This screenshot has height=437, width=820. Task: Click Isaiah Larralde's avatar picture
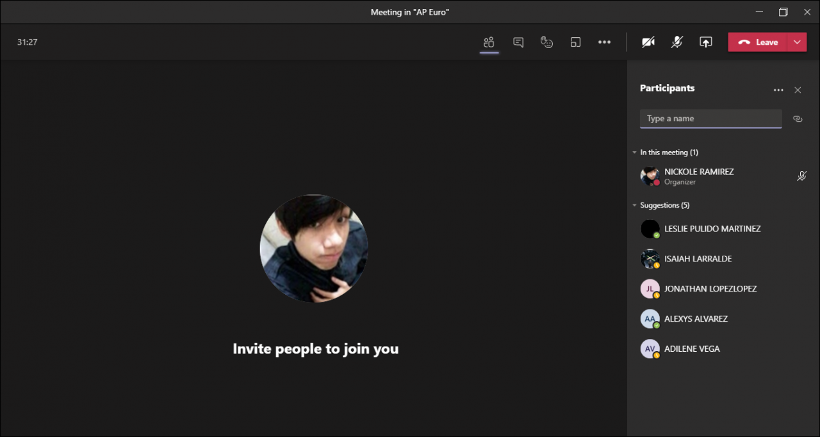click(650, 259)
